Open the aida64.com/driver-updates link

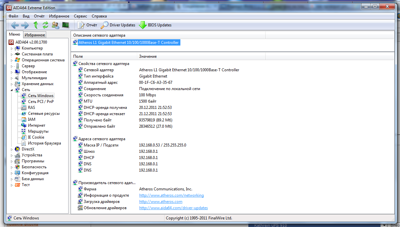click(173, 208)
